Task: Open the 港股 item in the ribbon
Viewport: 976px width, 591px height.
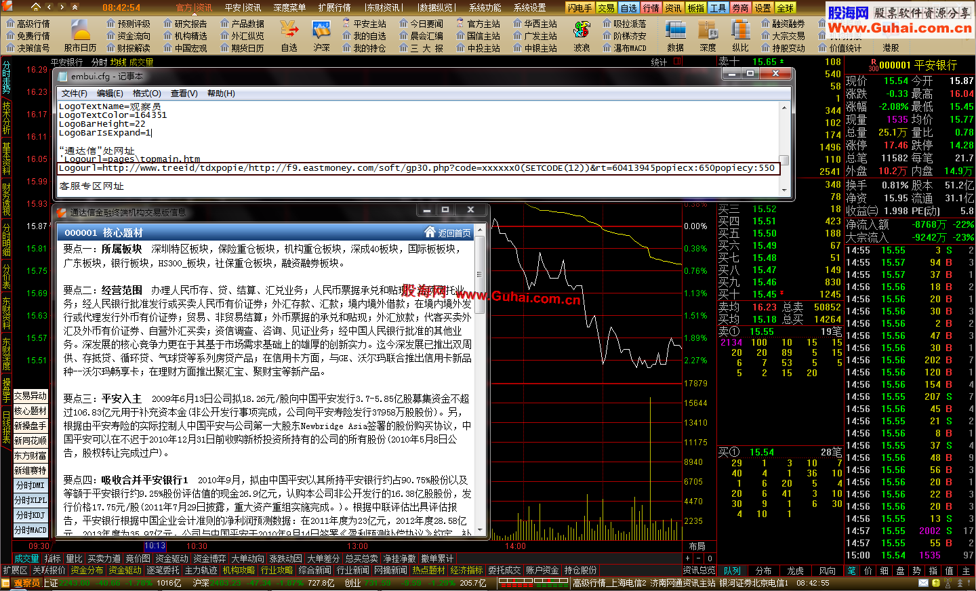Action: tap(891, 48)
